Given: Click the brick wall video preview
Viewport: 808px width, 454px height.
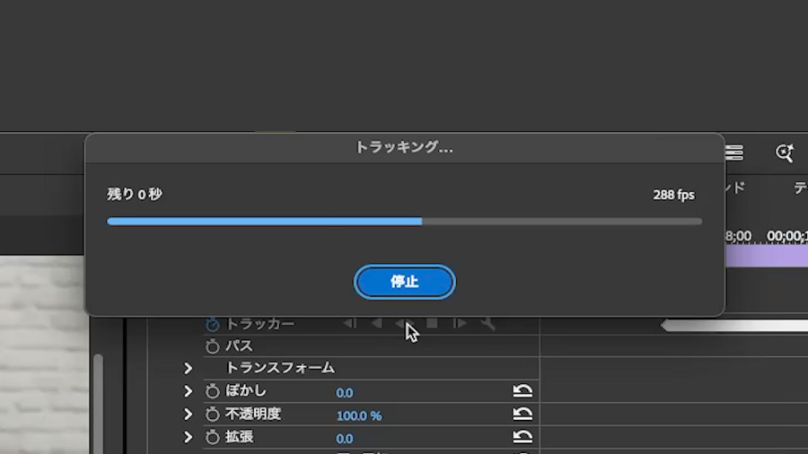Looking at the screenshot, I should click(x=44, y=354).
